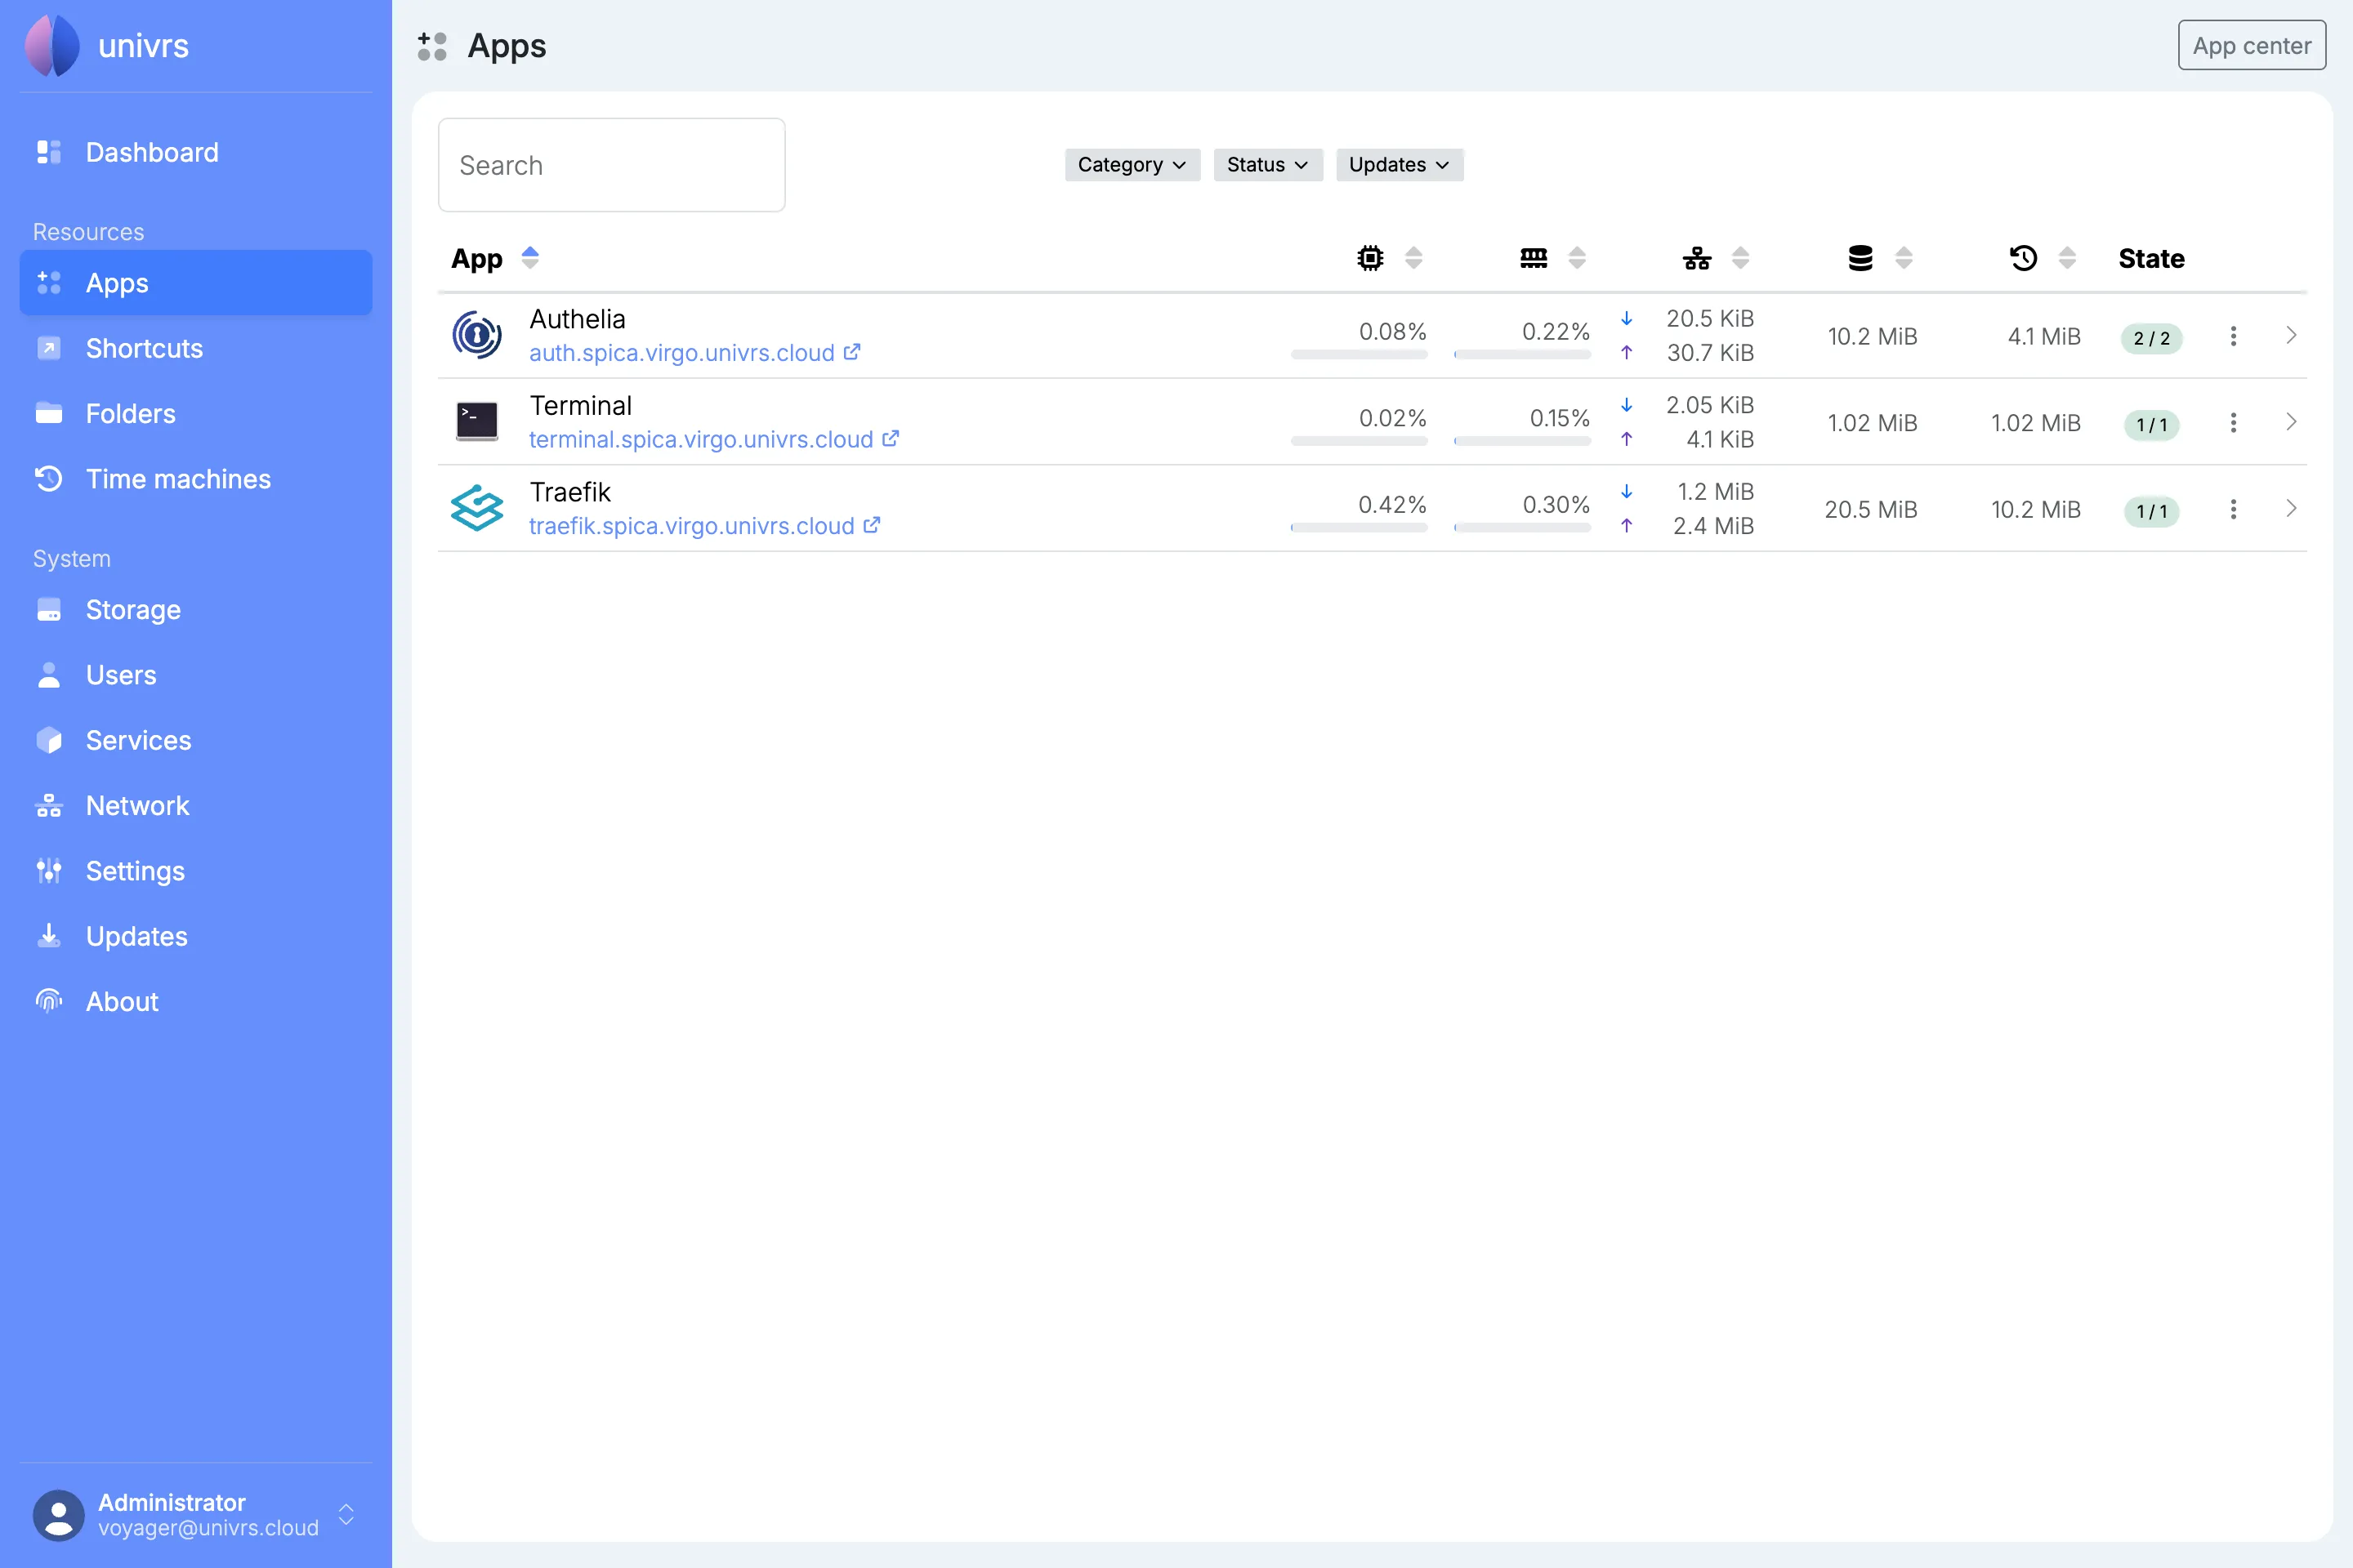Expand Traefik row details chevron

pyautogui.click(x=2291, y=508)
